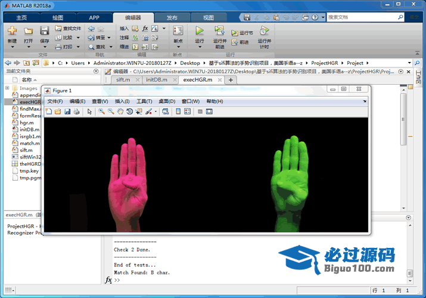The width and height of the screenshot is (426, 298).
Task: Expand the Images folder in file tree
Action: click(x=7, y=88)
